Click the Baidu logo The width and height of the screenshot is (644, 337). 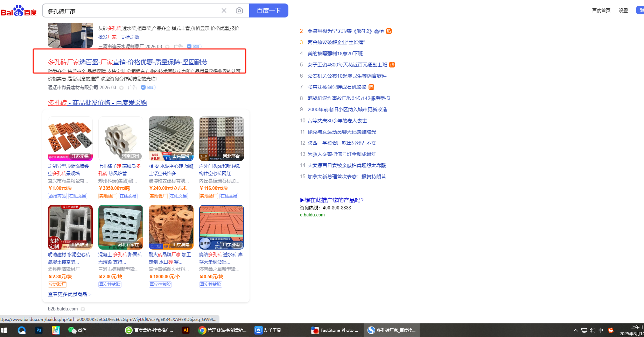pyautogui.click(x=19, y=10)
